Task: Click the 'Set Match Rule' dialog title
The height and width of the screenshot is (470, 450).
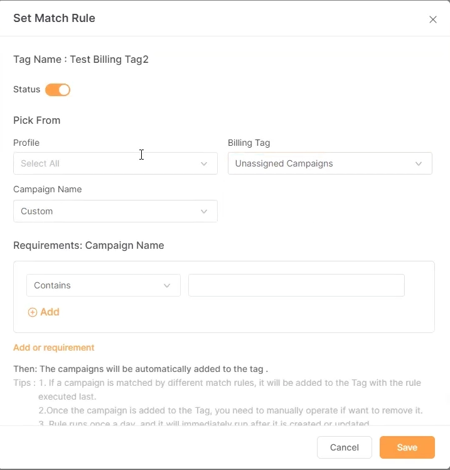Action: [x=54, y=18]
